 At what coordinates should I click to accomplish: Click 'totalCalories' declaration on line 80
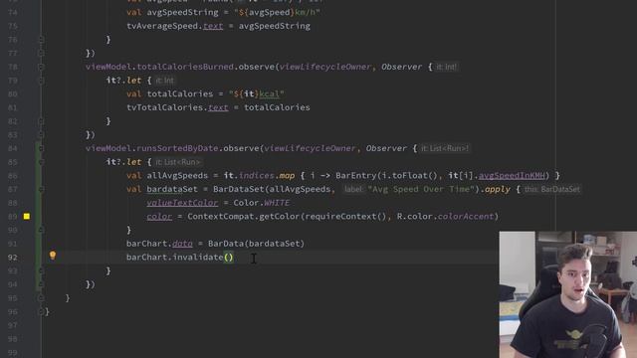point(180,94)
